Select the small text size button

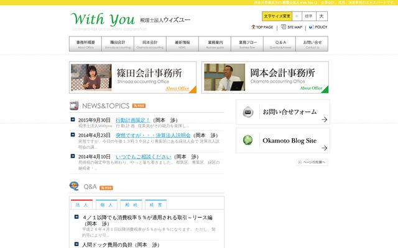tap(297, 16)
